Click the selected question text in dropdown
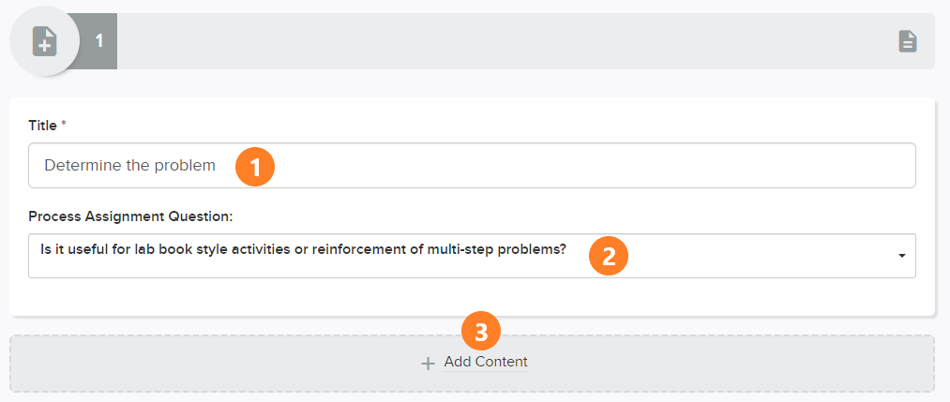 point(303,249)
